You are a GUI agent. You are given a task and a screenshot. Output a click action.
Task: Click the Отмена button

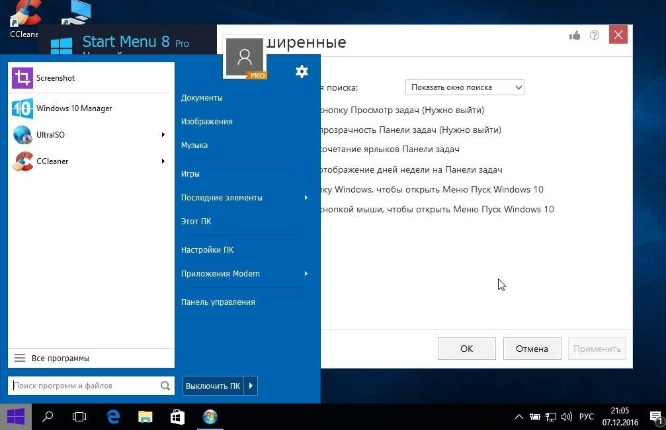(532, 349)
